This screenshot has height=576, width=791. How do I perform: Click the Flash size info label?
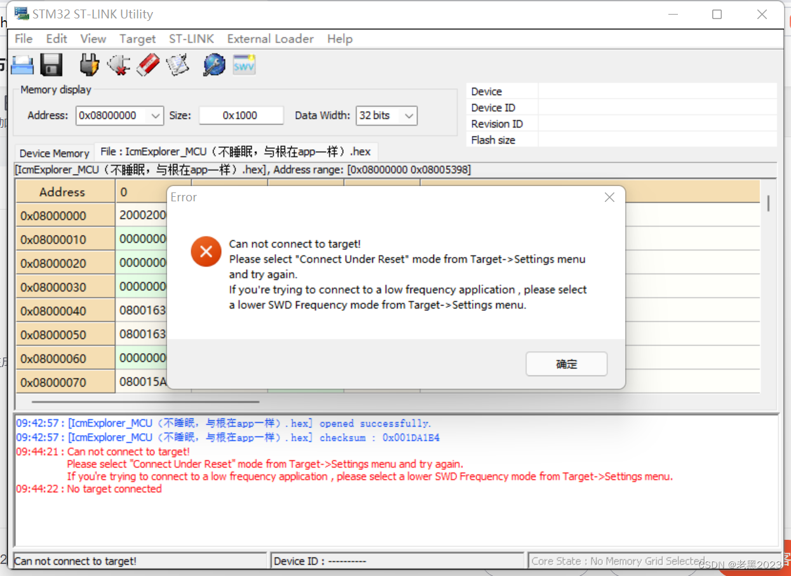pyautogui.click(x=493, y=140)
